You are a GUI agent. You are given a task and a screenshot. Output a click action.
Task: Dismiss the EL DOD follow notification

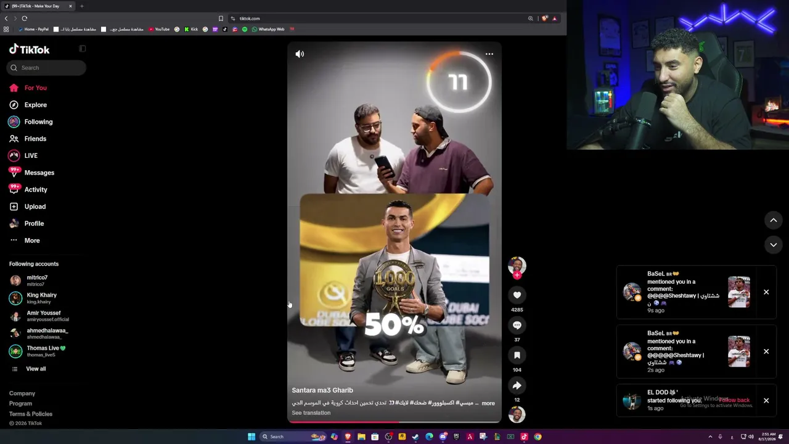pyautogui.click(x=766, y=401)
